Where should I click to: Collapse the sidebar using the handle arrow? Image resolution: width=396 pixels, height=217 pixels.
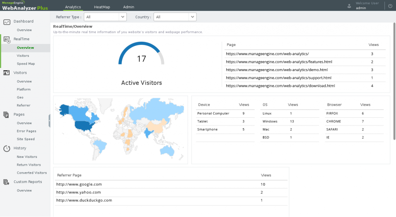coord(49,121)
